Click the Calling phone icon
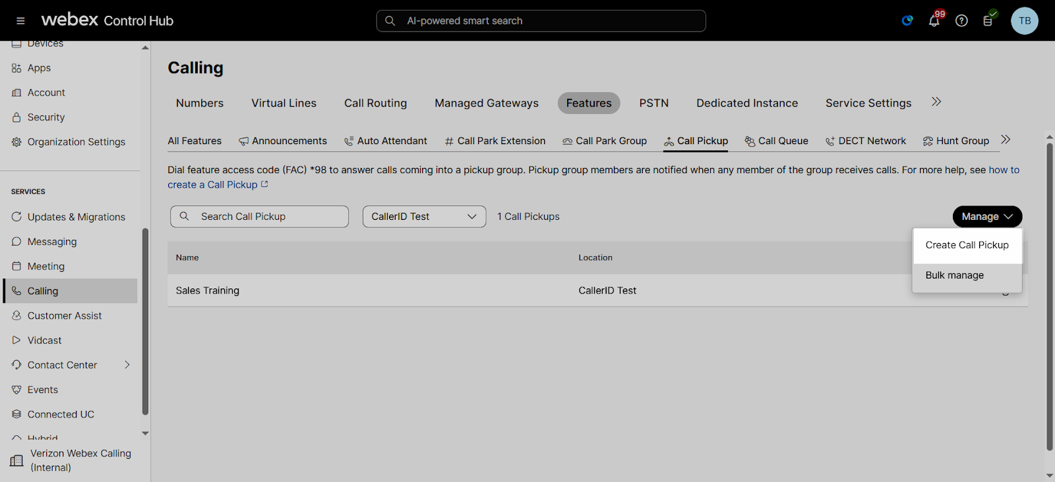The image size is (1055, 482). pos(16,291)
